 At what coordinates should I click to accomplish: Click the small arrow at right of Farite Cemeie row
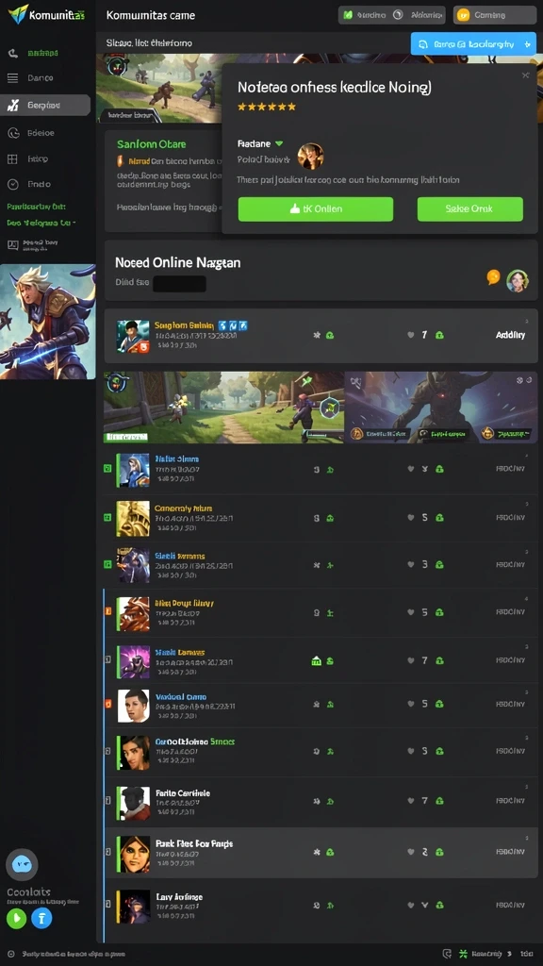pyautogui.click(x=527, y=788)
